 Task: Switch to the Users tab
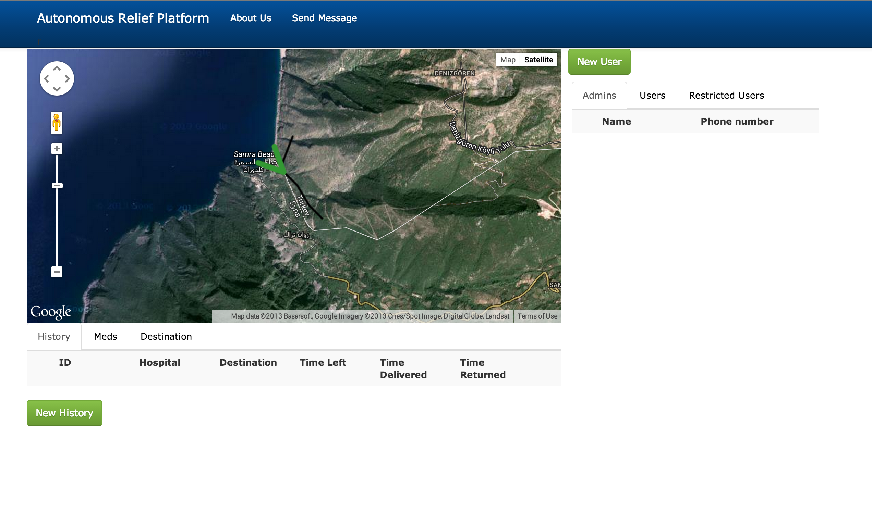click(652, 95)
